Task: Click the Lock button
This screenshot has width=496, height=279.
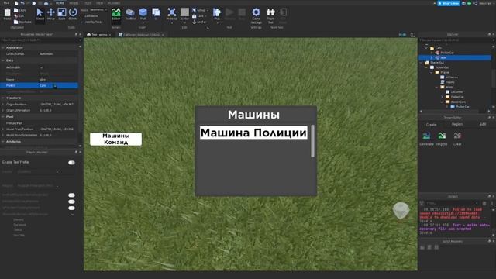Action: [199, 16]
